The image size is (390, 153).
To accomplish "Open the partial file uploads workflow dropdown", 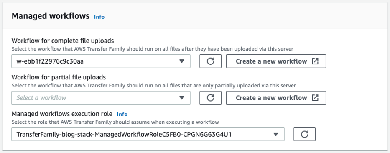I will [x=101, y=98].
